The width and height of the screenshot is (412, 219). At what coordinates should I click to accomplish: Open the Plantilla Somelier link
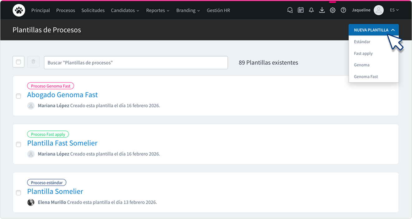[55, 191]
